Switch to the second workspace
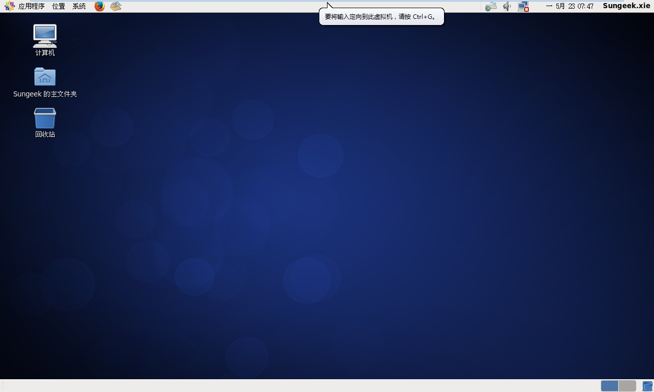The image size is (654, 392). (626, 386)
